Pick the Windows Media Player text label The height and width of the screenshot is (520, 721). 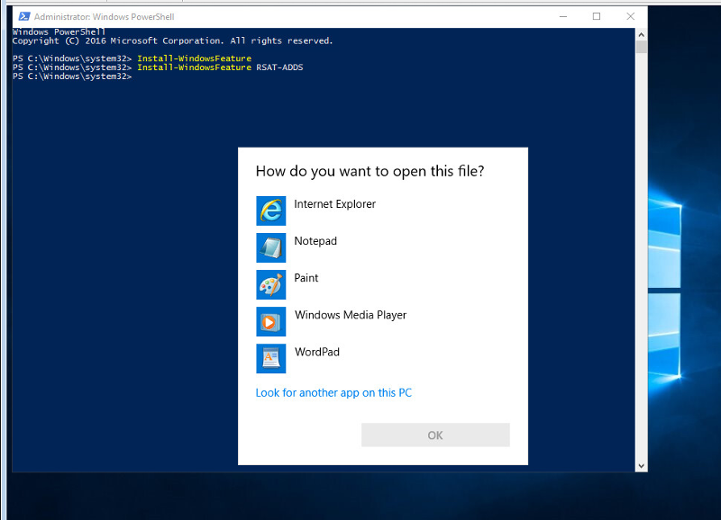click(x=350, y=315)
